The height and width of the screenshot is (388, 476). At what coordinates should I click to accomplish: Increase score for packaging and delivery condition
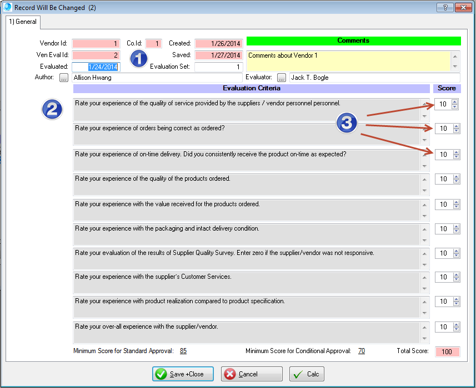[457, 226]
